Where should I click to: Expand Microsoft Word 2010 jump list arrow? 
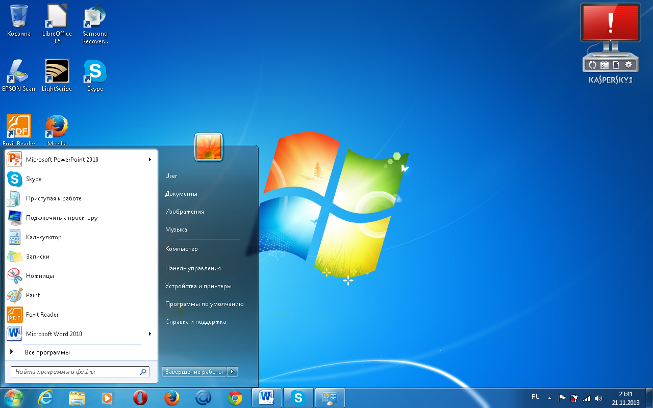(x=150, y=334)
